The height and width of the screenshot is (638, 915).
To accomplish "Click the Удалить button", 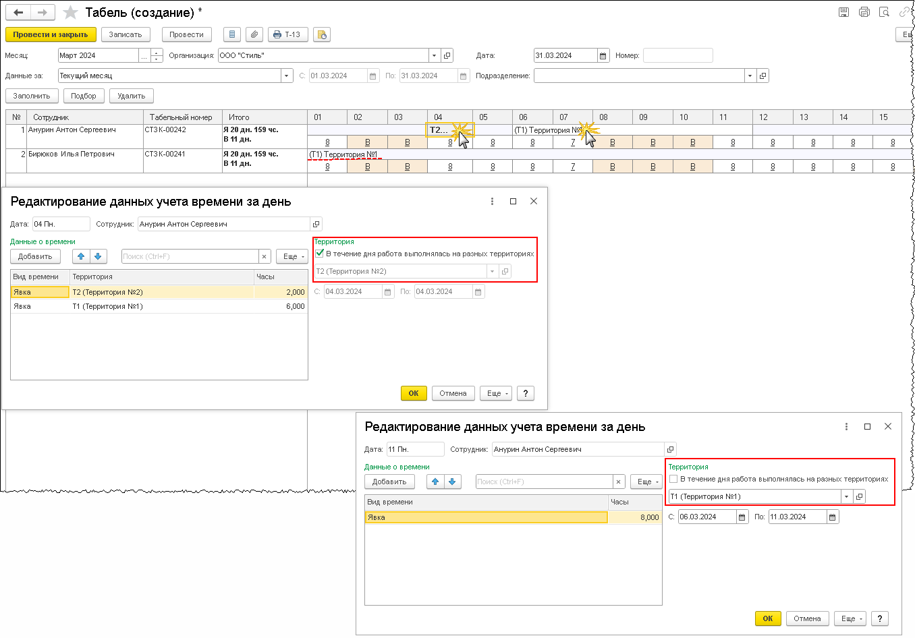I will pos(132,96).
